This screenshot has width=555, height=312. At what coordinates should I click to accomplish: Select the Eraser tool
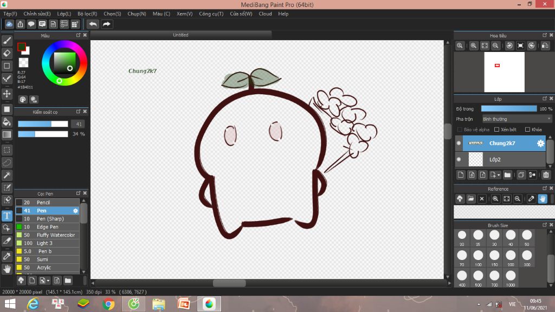[7, 53]
